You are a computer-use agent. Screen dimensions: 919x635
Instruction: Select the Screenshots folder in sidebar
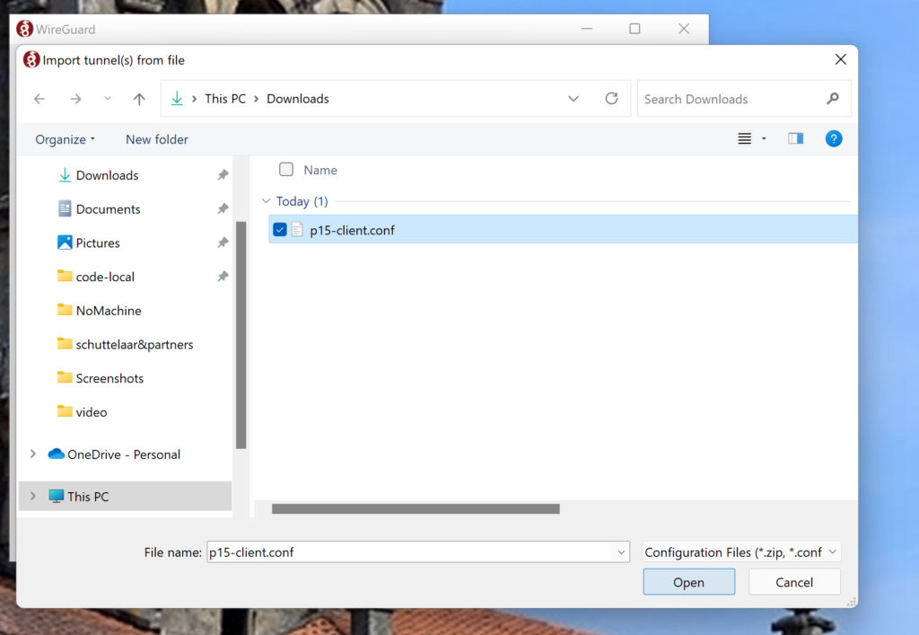(109, 378)
